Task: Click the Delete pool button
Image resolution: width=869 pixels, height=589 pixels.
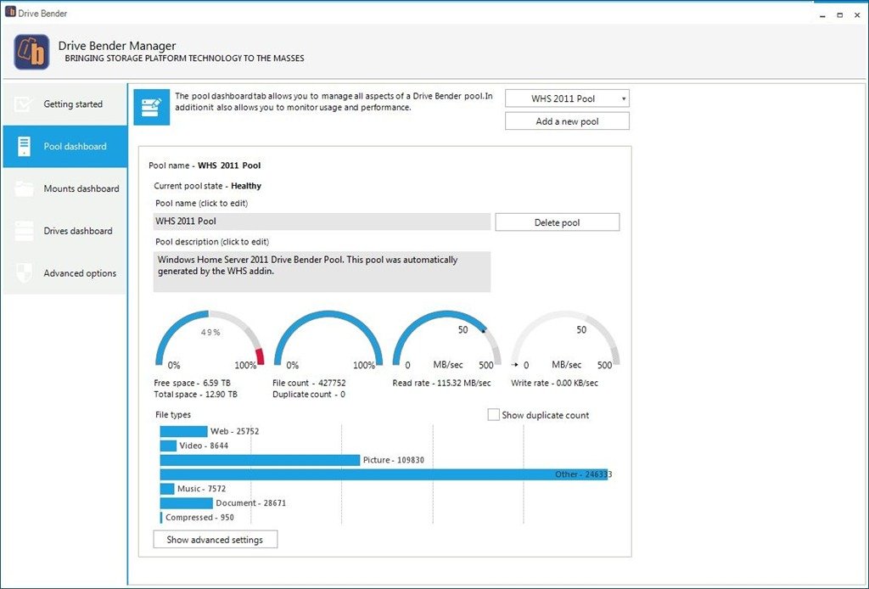Action: tap(557, 222)
